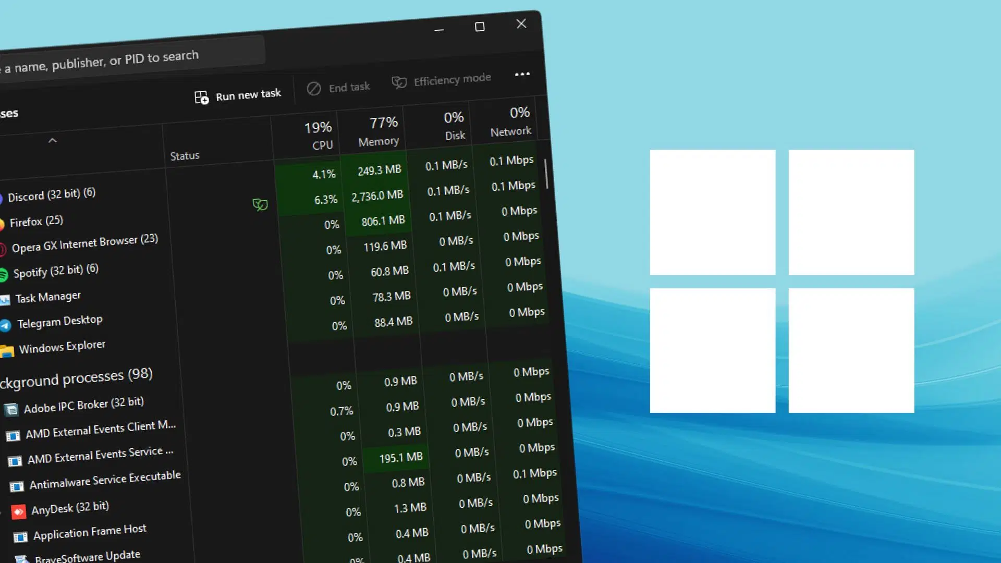Open the three-dot more options menu
Screen dimensions: 1001x563
pos(522,74)
